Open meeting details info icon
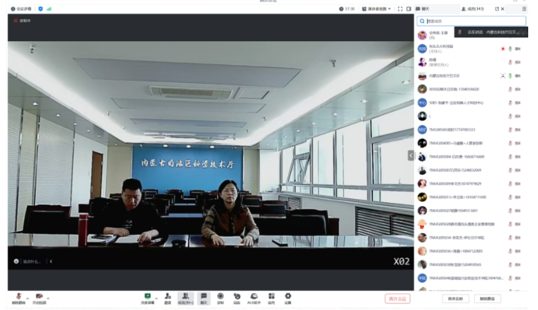538x310 pixels. point(12,9)
